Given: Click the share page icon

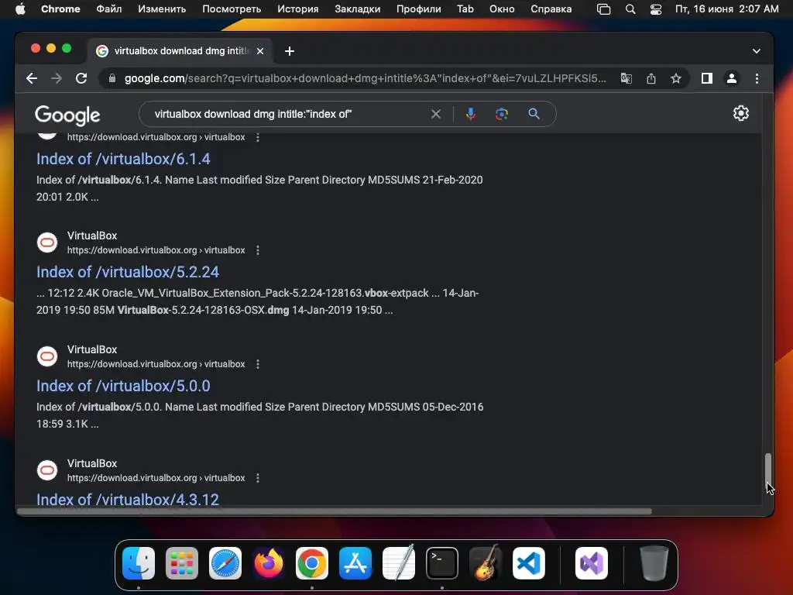Looking at the screenshot, I should pyautogui.click(x=651, y=78).
